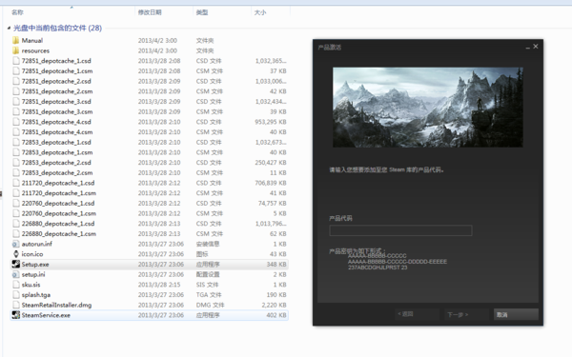
Task: Sort files by the 名称 column header
Action: (17, 12)
